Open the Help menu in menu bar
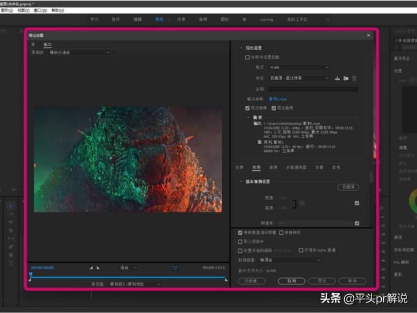This screenshot has width=417, height=313. click(57, 10)
